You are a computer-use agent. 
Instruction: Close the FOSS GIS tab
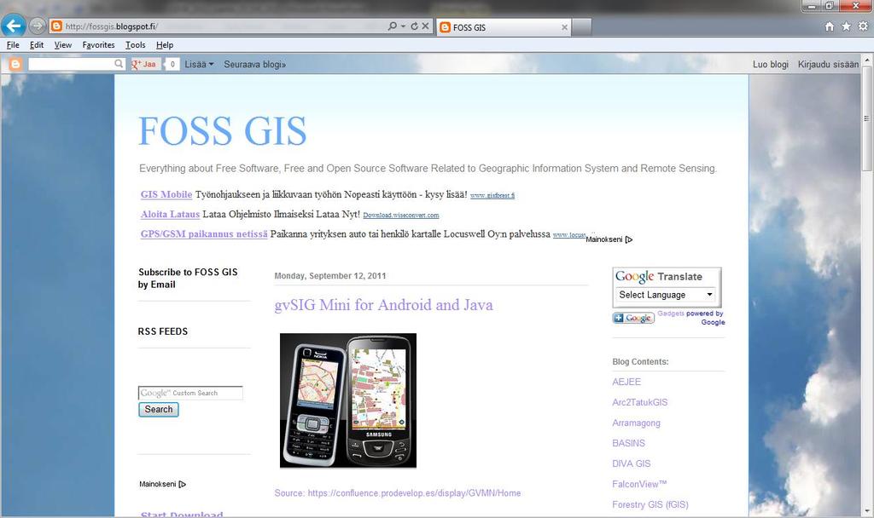(565, 27)
